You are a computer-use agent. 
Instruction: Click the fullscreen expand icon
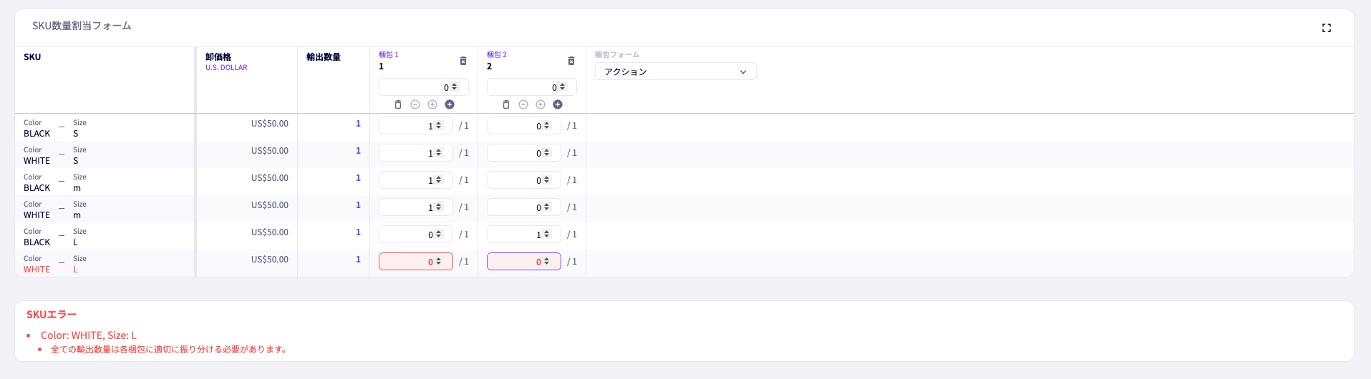click(1326, 28)
